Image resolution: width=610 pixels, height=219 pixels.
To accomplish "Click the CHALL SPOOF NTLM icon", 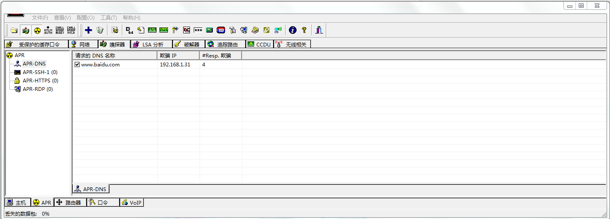I will (71, 30).
